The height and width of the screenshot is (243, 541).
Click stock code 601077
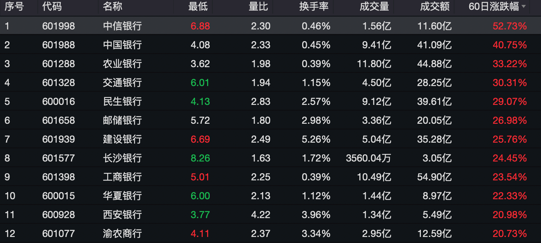[x=59, y=233]
